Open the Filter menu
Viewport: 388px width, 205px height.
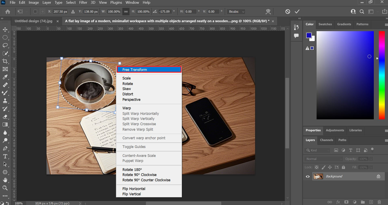click(83, 2)
